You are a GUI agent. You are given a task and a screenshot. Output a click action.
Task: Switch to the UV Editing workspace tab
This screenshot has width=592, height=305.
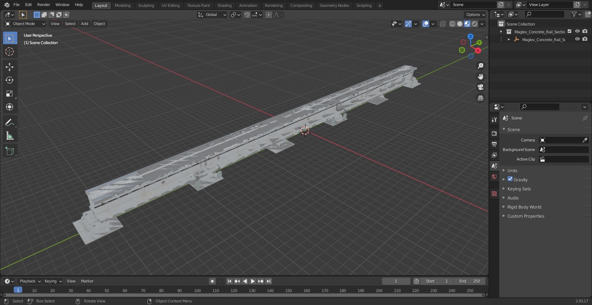(170, 5)
